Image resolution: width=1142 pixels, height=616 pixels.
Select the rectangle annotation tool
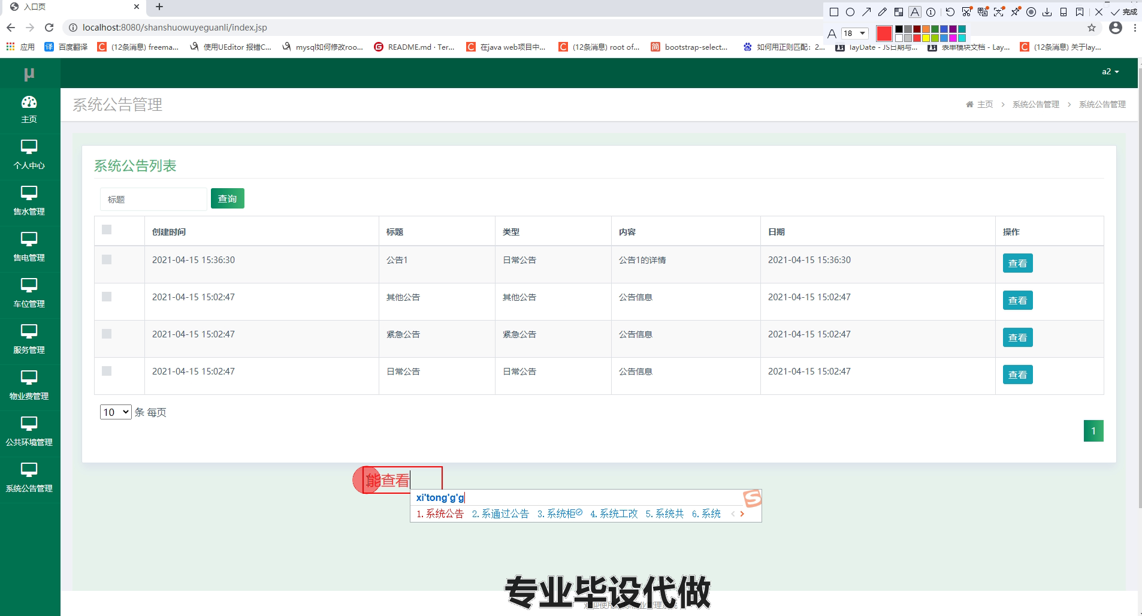click(x=833, y=12)
